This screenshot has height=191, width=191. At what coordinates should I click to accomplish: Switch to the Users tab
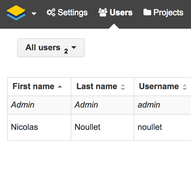click(115, 12)
